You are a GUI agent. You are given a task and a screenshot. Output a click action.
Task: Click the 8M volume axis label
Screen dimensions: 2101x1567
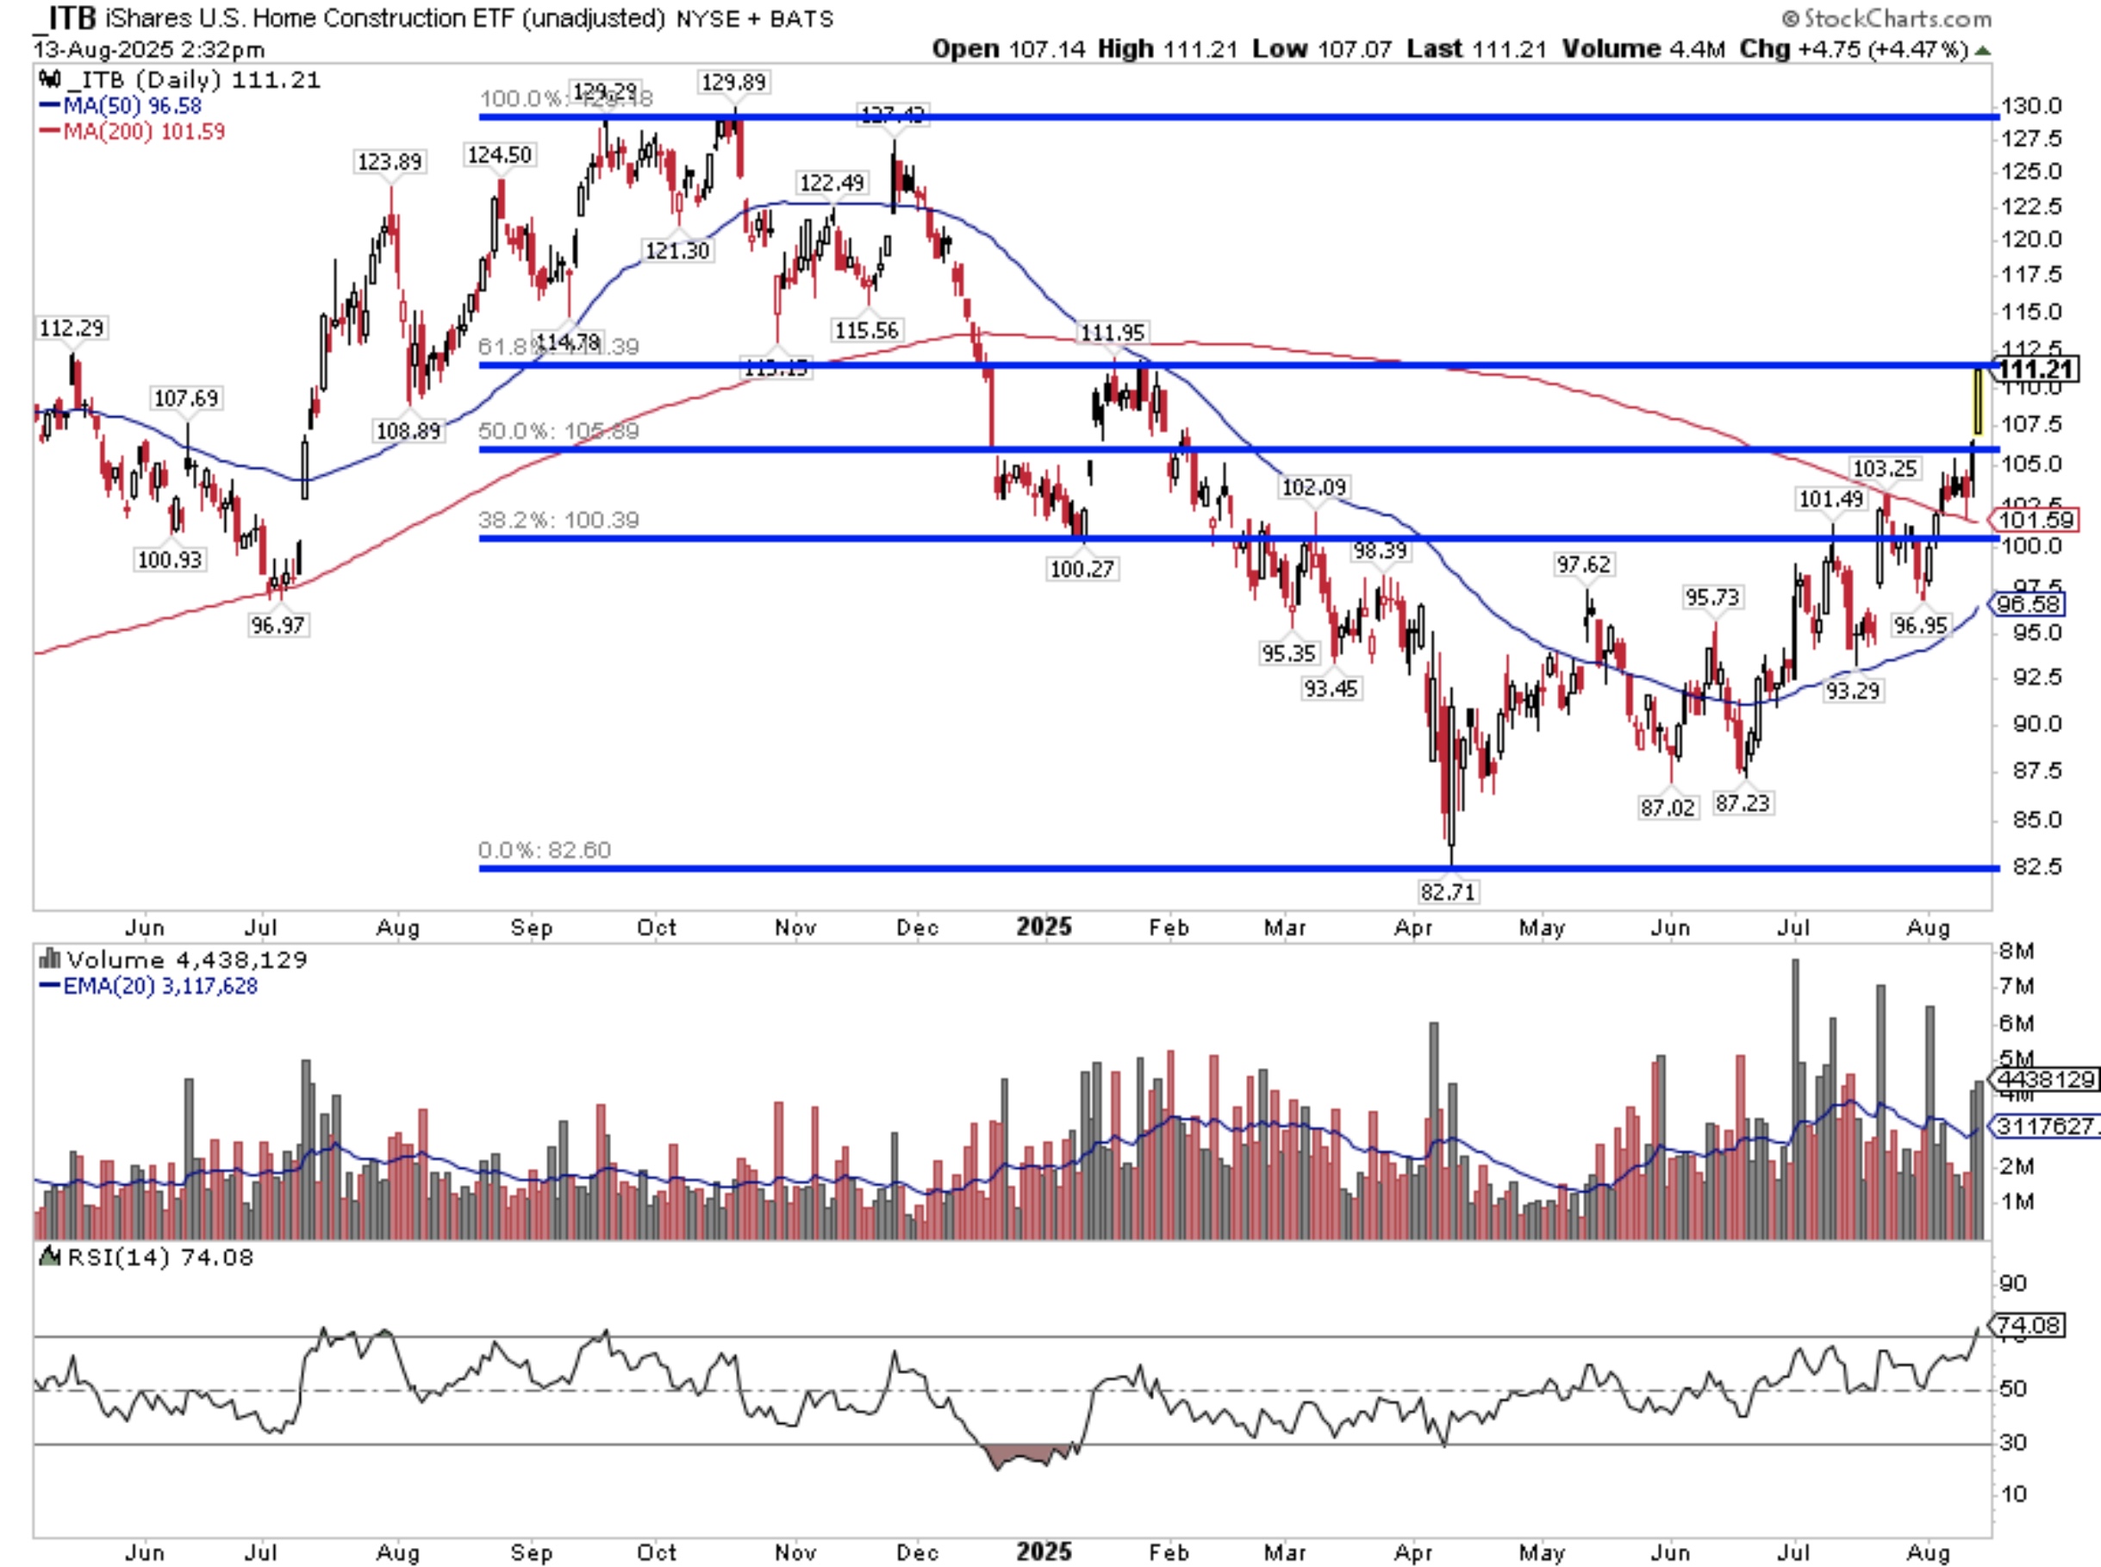(2017, 952)
